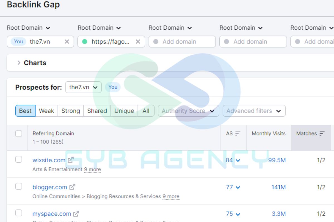Image resolution: width=334 pixels, height=222 pixels.
Task: Open wixsite.com external link icon
Action: point(71,160)
